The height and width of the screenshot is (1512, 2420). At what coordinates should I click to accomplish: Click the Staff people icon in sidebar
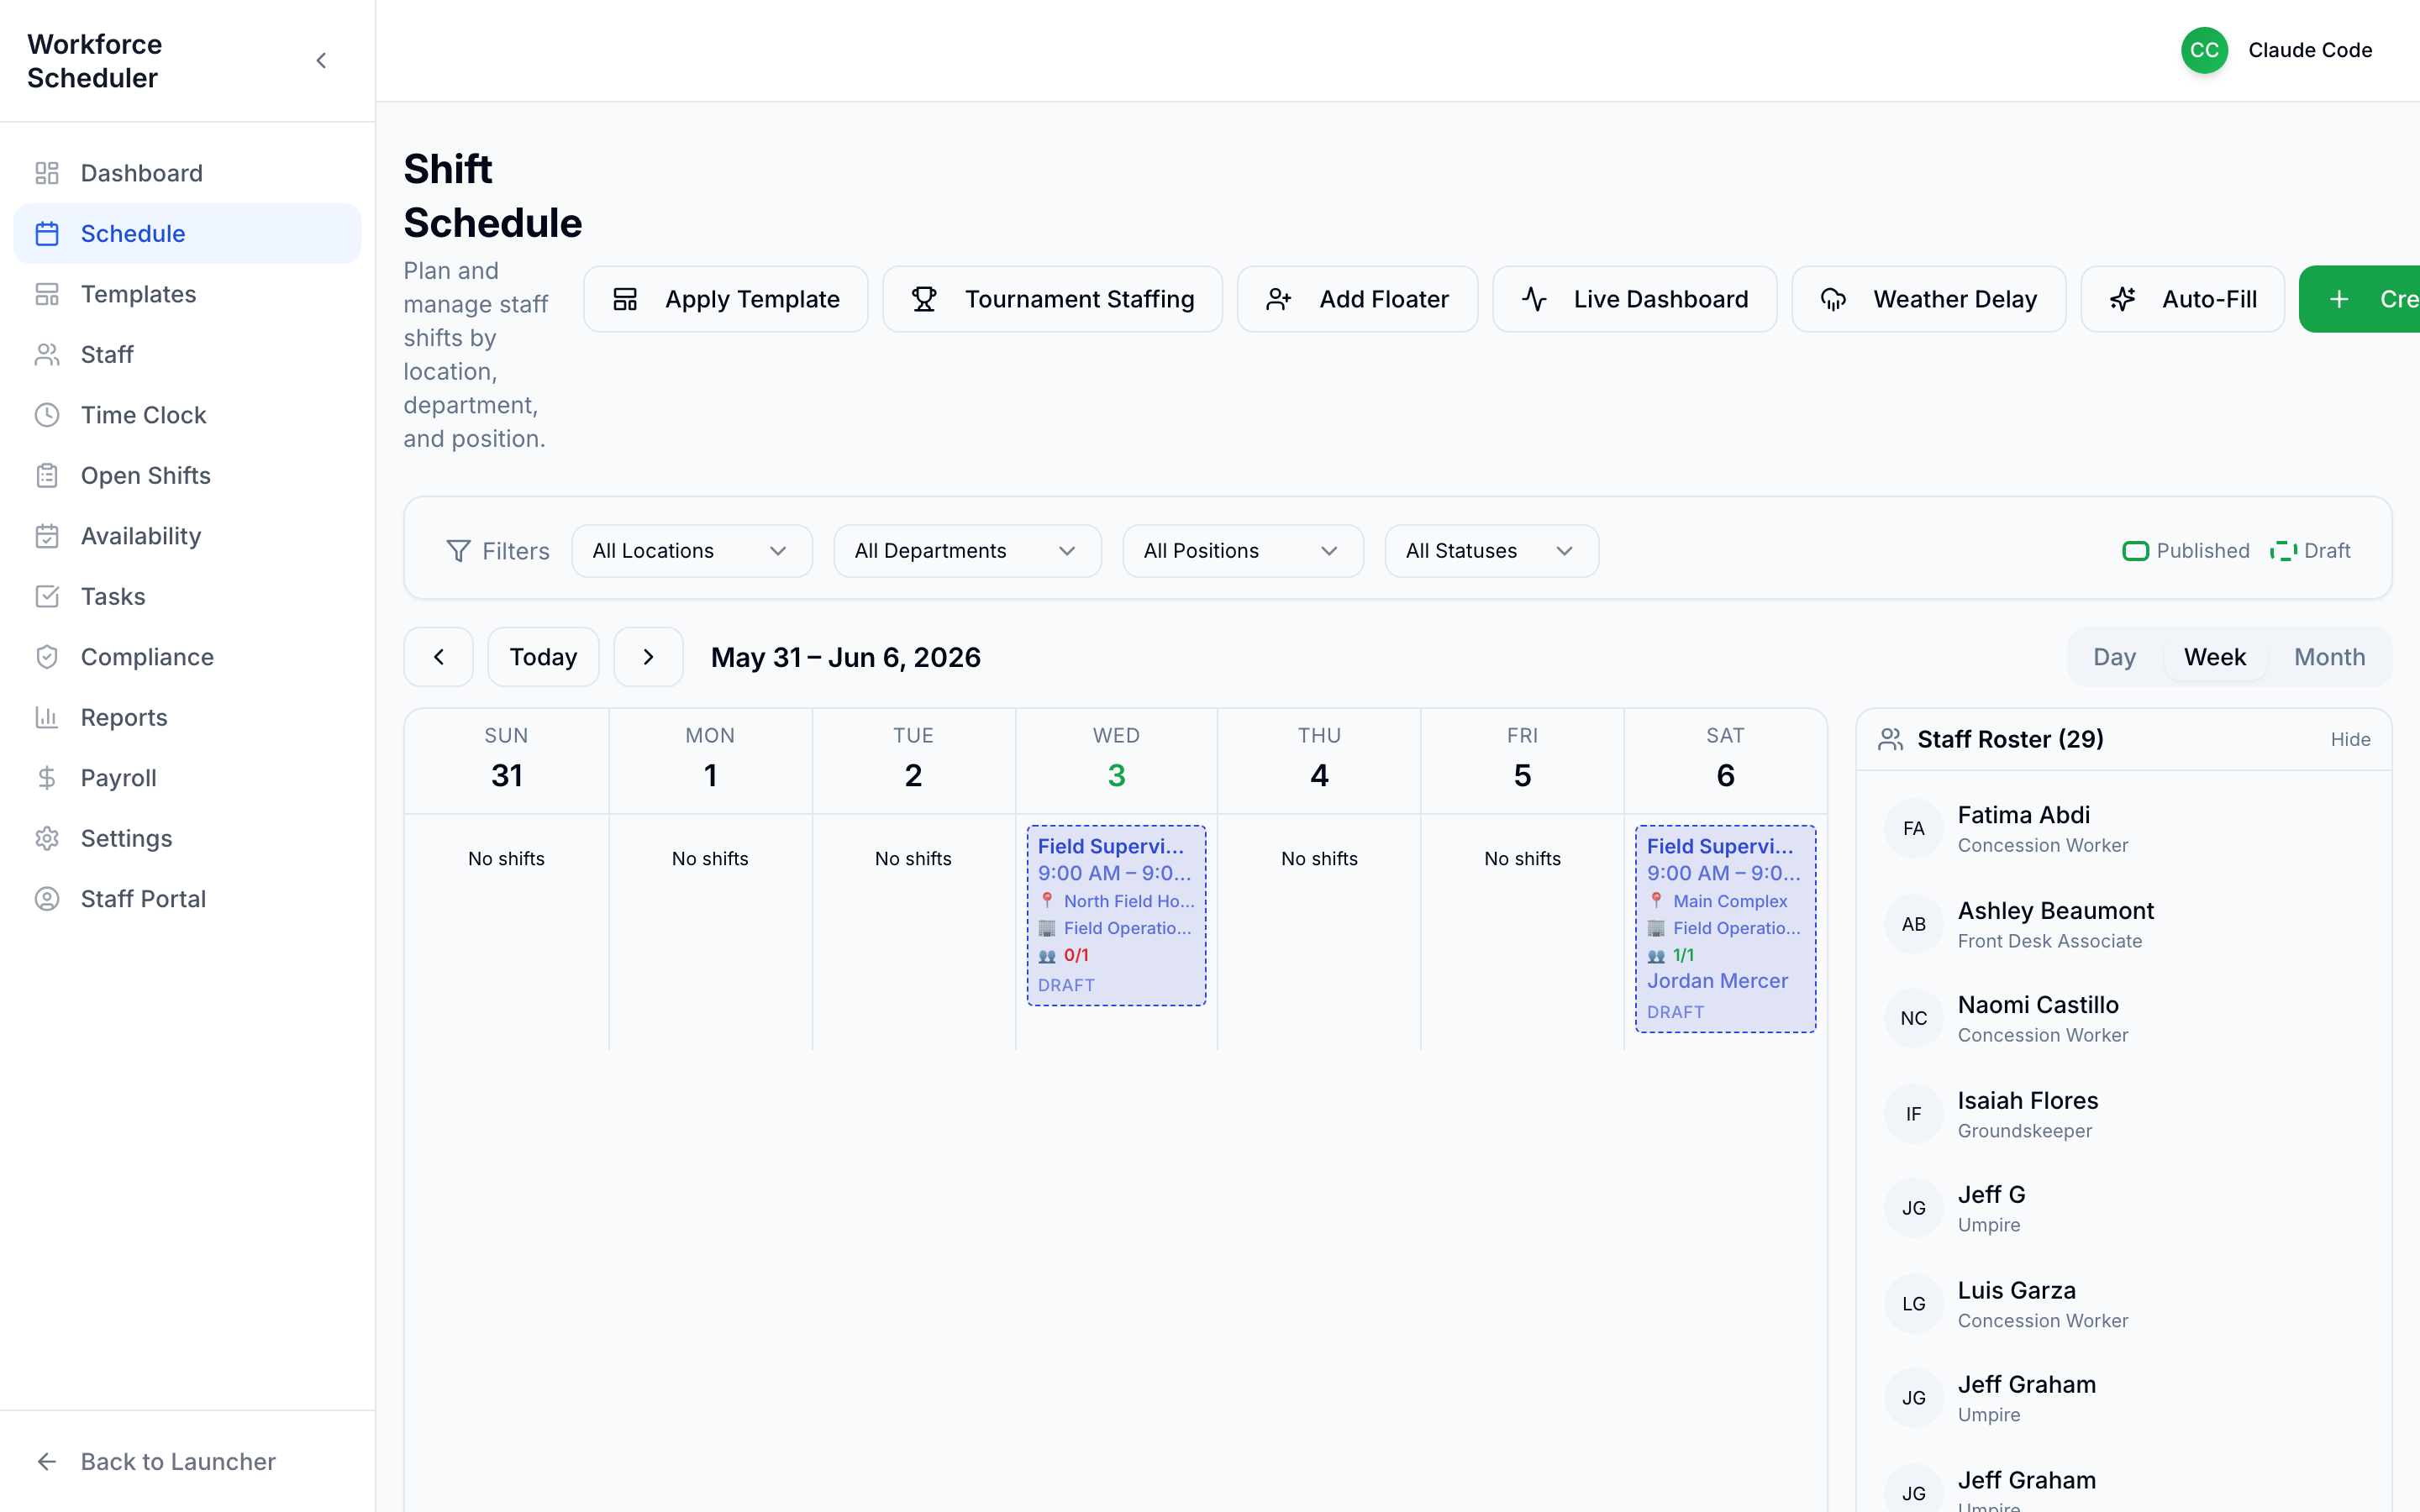pos(47,355)
